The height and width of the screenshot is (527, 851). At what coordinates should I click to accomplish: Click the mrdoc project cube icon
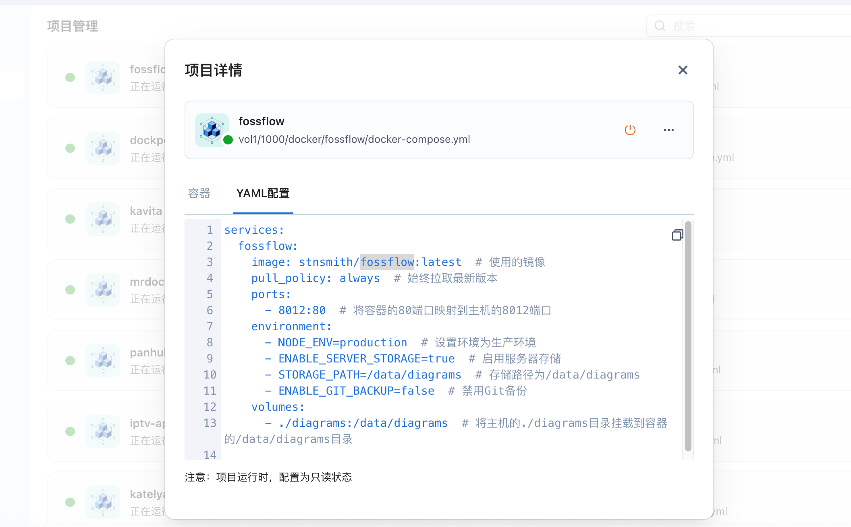(x=103, y=290)
